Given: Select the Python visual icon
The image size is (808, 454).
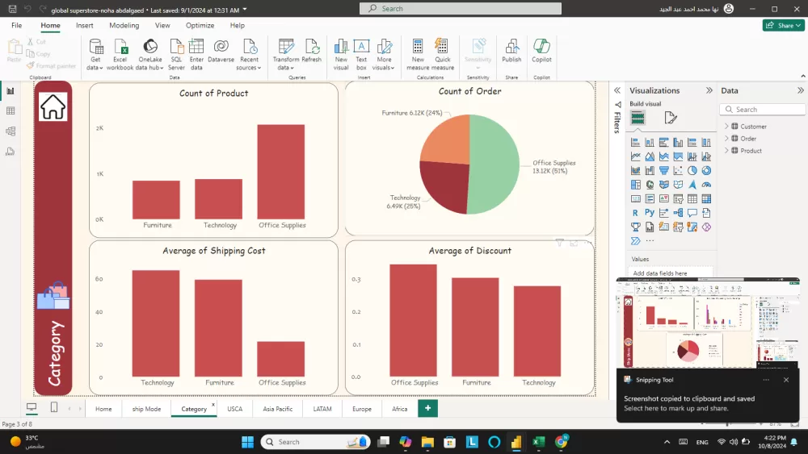Looking at the screenshot, I should [x=649, y=213].
